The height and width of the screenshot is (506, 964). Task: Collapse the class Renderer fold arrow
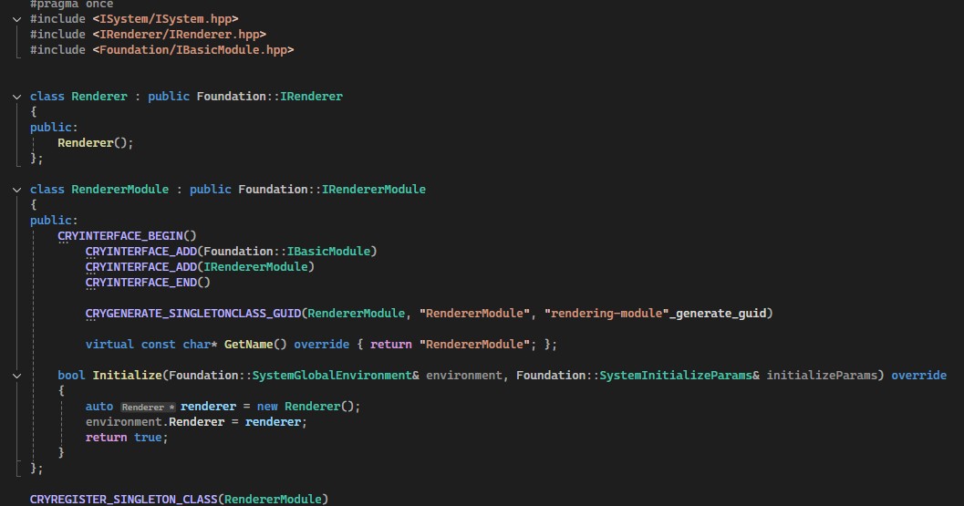click(17, 97)
